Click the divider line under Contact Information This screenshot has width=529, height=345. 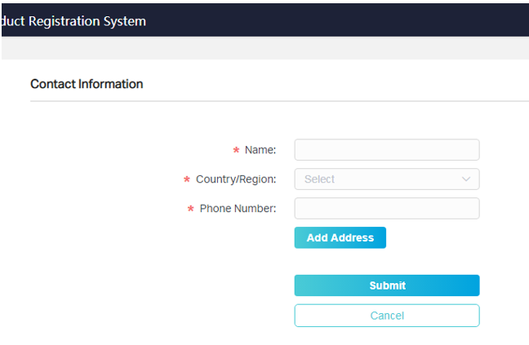(x=278, y=102)
